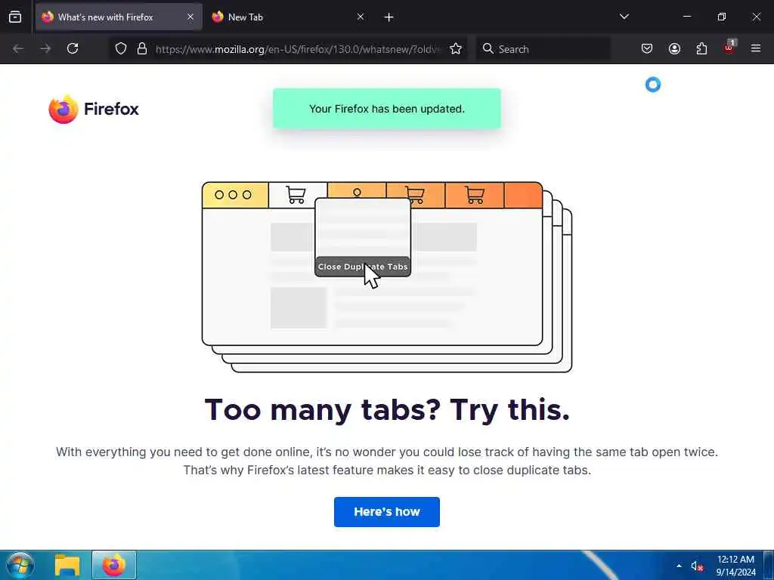Open uBlock Origin extension icon
This screenshot has height=580, width=774.
tap(729, 48)
